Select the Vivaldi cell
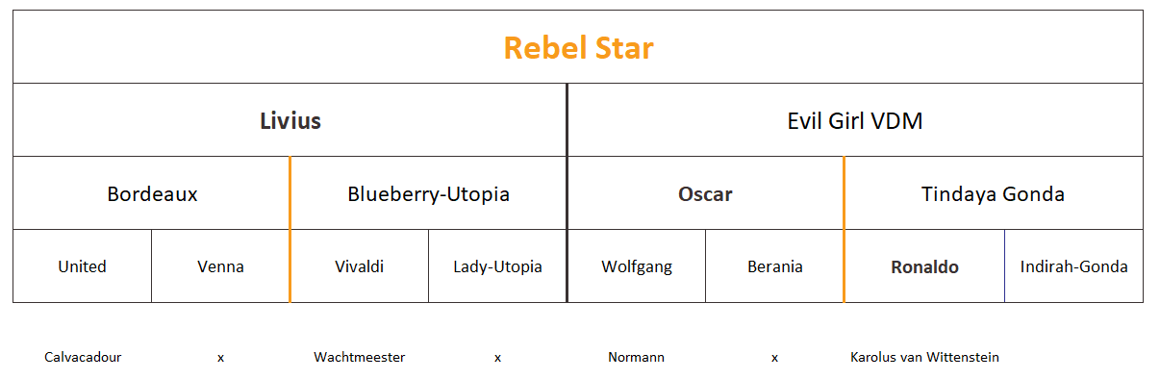Image resolution: width=1160 pixels, height=379 pixels. (359, 266)
